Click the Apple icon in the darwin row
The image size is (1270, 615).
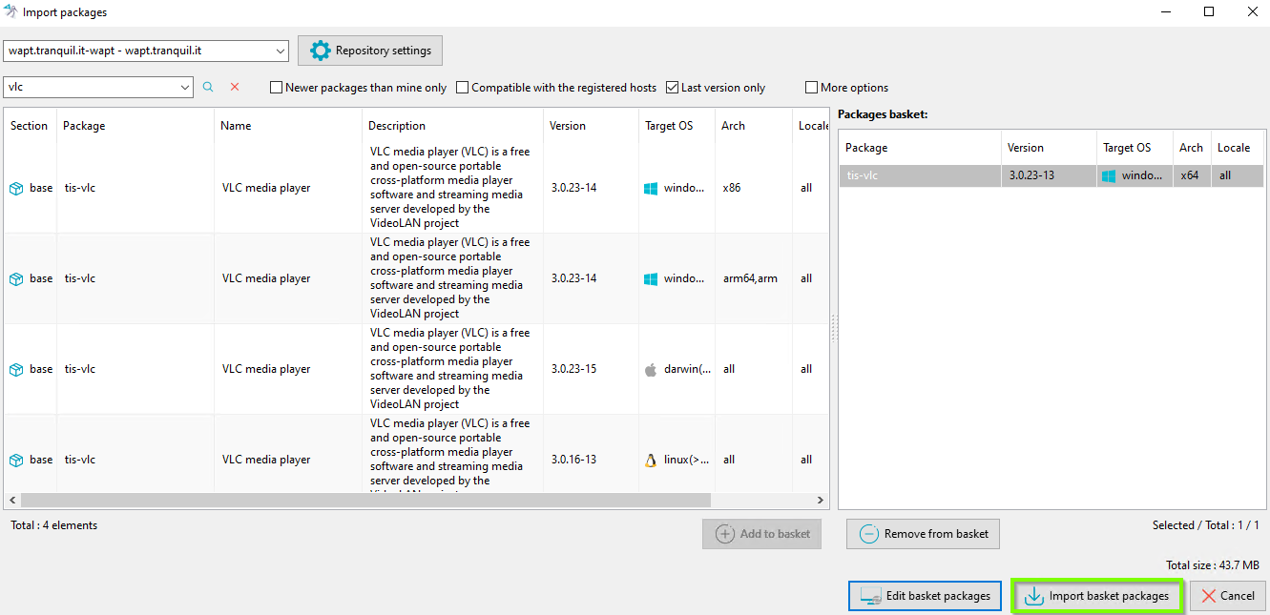point(651,369)
